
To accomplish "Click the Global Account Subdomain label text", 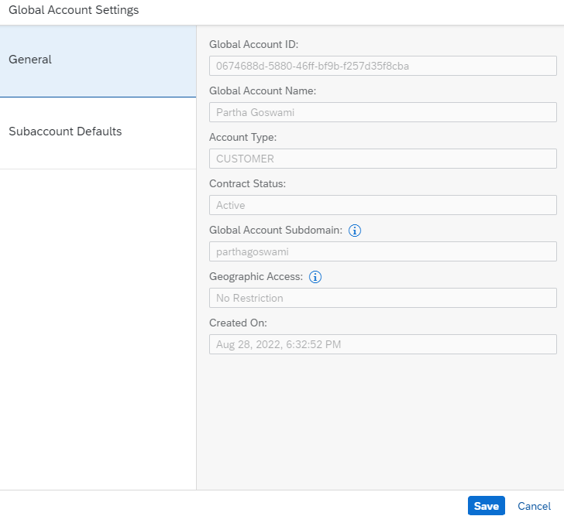I will 276,231.
